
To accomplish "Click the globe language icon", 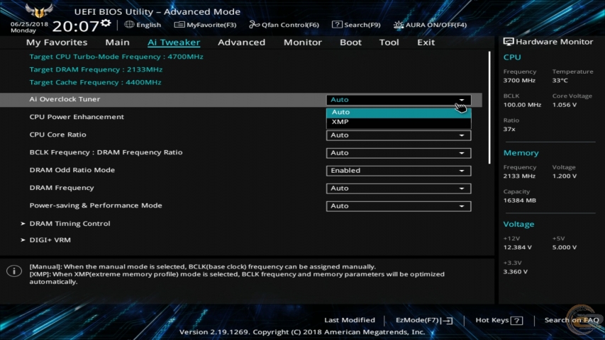I will [129, 25].
